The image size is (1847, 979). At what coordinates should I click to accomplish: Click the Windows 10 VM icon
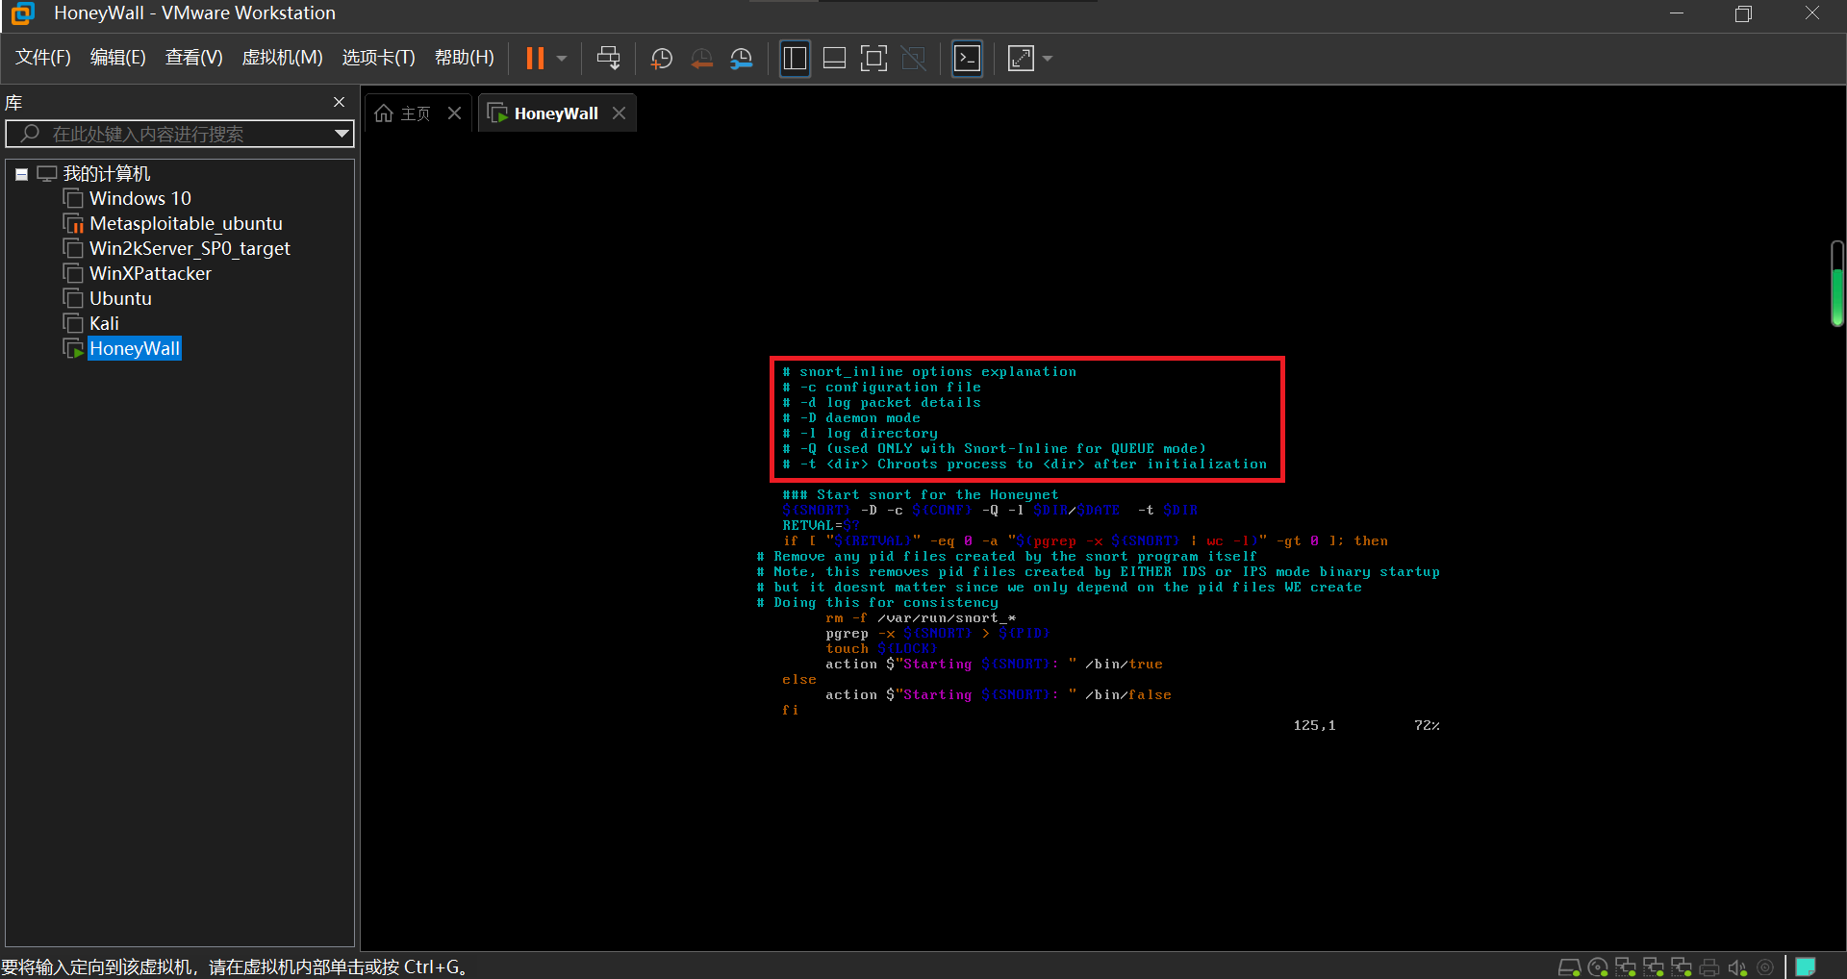(x=73, y=198)
